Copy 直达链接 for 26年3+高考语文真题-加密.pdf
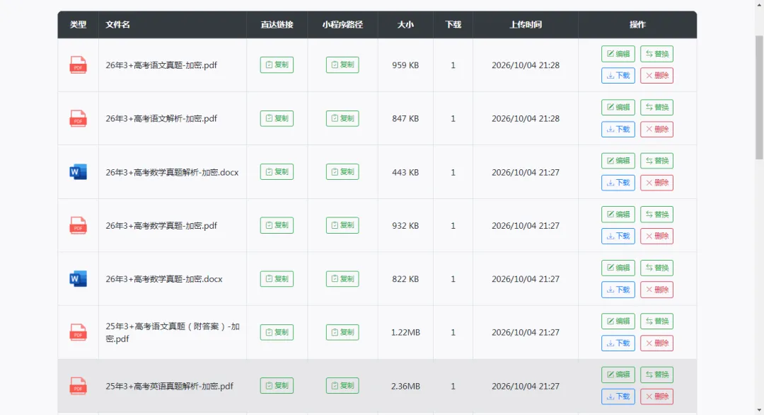The width and height of the screenshot is (764, 415). (x=277, y=65)
